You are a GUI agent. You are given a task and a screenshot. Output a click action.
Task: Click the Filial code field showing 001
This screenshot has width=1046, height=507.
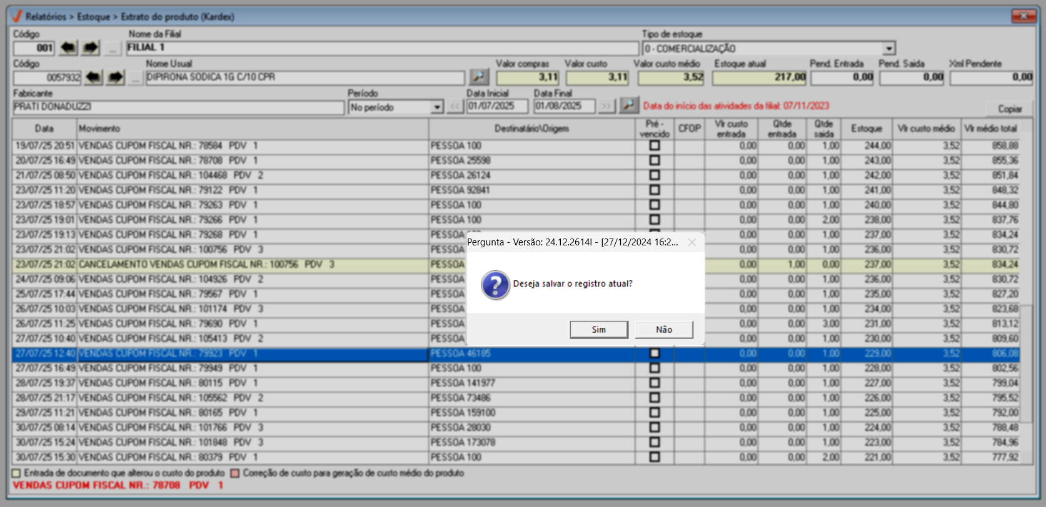(x=34, y=48)
